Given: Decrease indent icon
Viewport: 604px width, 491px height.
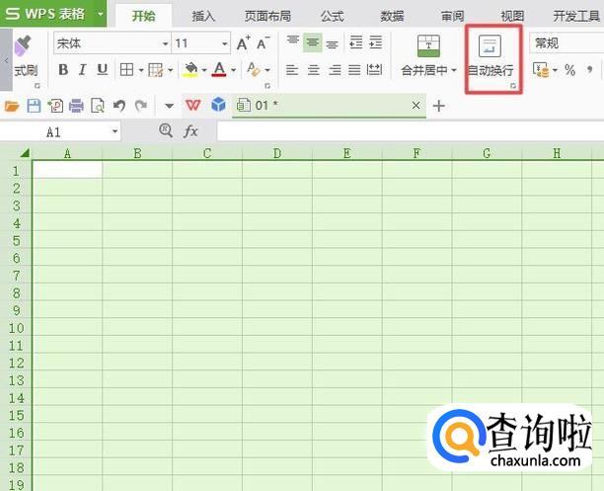Looking at the screenshot, I should pyautogui.click(x=355, y=42).
